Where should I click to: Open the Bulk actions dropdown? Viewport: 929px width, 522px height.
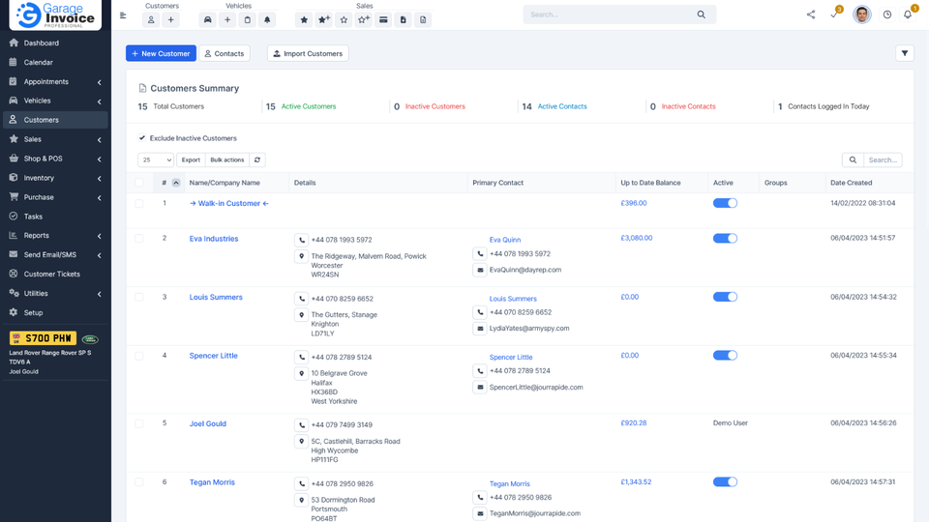point(226,159)
